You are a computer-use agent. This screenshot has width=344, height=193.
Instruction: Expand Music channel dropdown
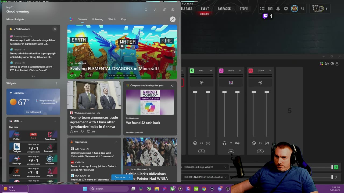[240, 70]
